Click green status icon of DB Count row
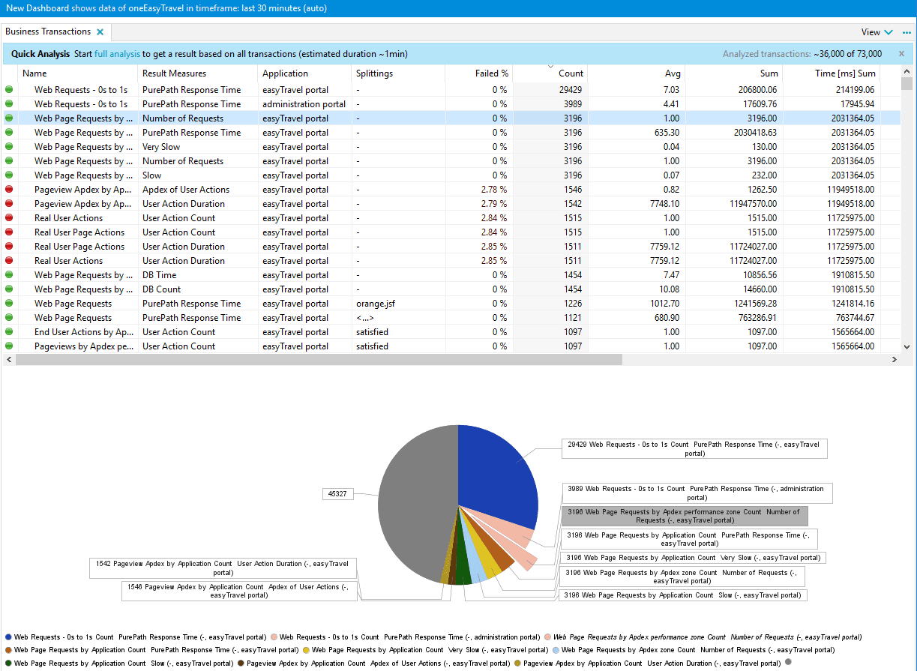917x671 pixels. [9, 289]
